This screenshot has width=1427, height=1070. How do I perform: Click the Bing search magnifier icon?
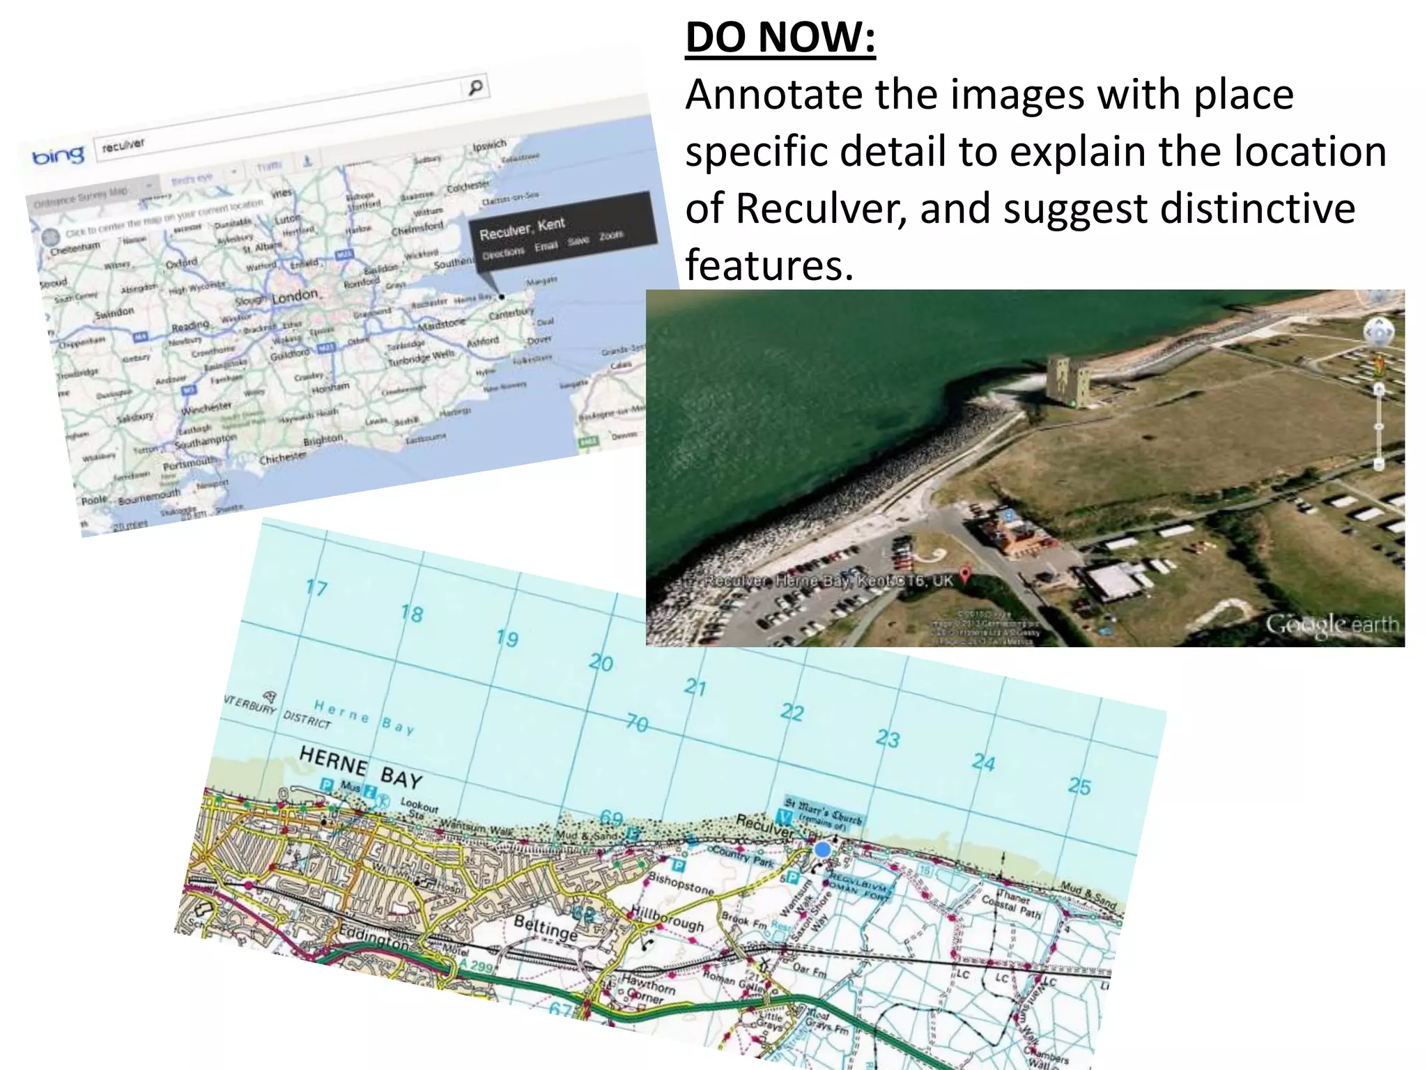475,88
